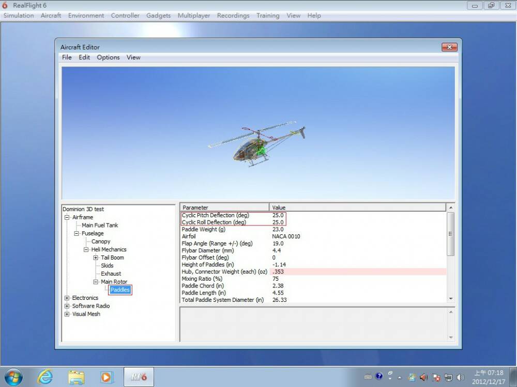Select Paddles tree item

120,290
